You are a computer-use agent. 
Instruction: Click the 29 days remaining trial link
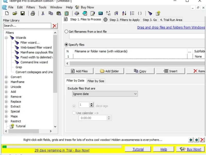click(62, 150)
